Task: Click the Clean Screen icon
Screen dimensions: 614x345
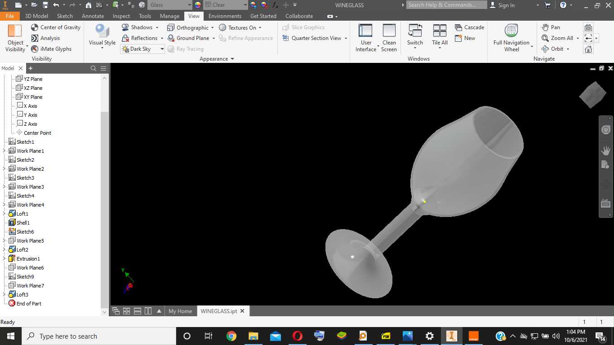Action: pos(389,31)
